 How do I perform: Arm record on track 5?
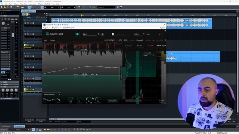pos(31,67)
